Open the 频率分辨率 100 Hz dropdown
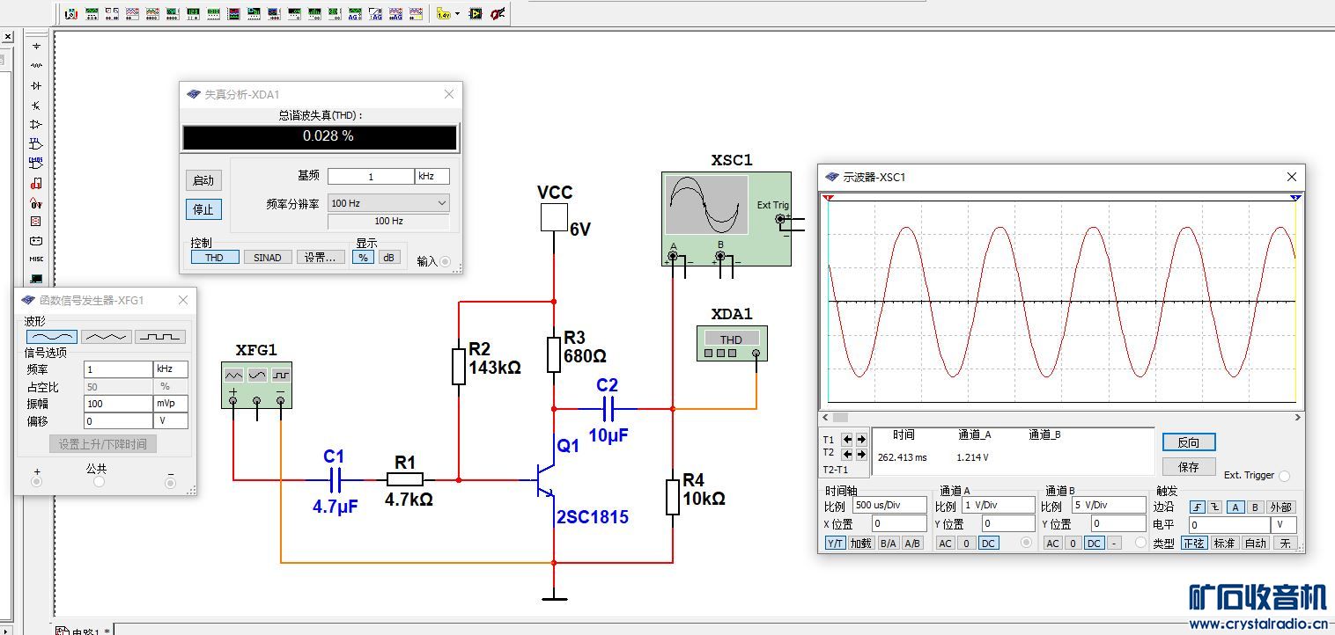This screenshot has height=635, width=1335. 388,203
